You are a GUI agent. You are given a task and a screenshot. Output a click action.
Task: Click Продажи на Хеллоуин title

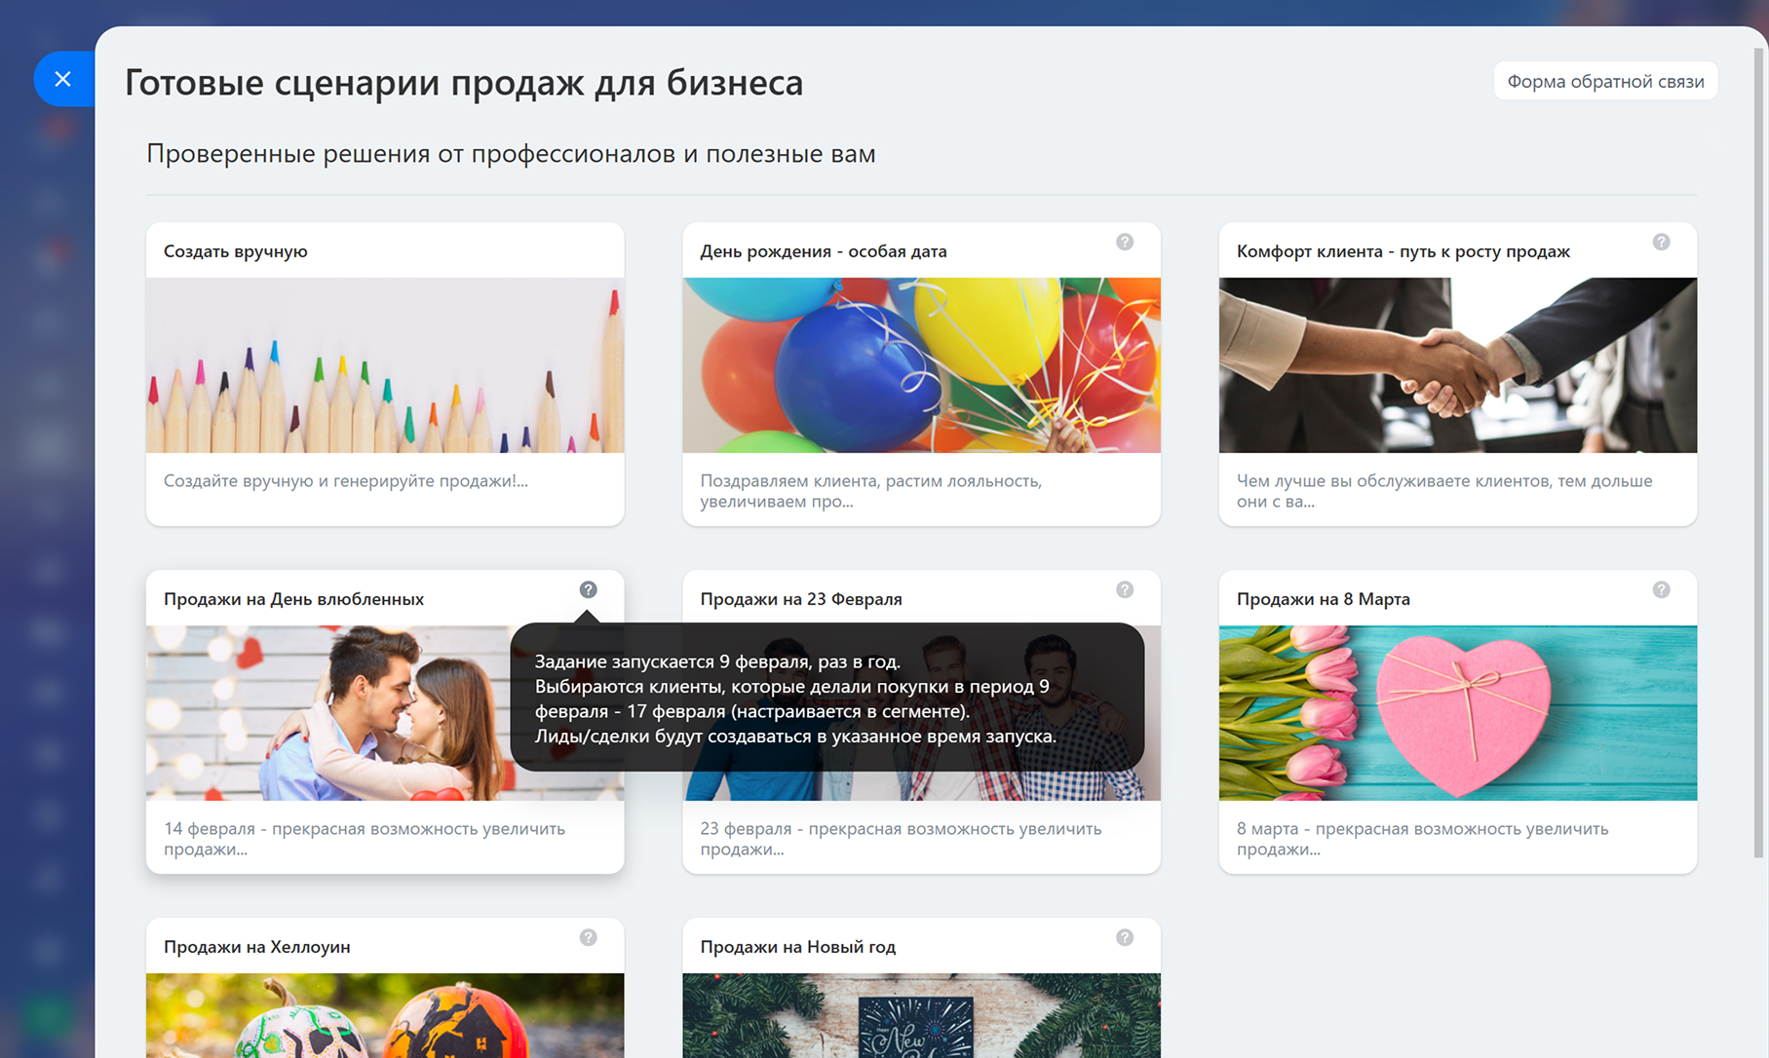point(257,947)
